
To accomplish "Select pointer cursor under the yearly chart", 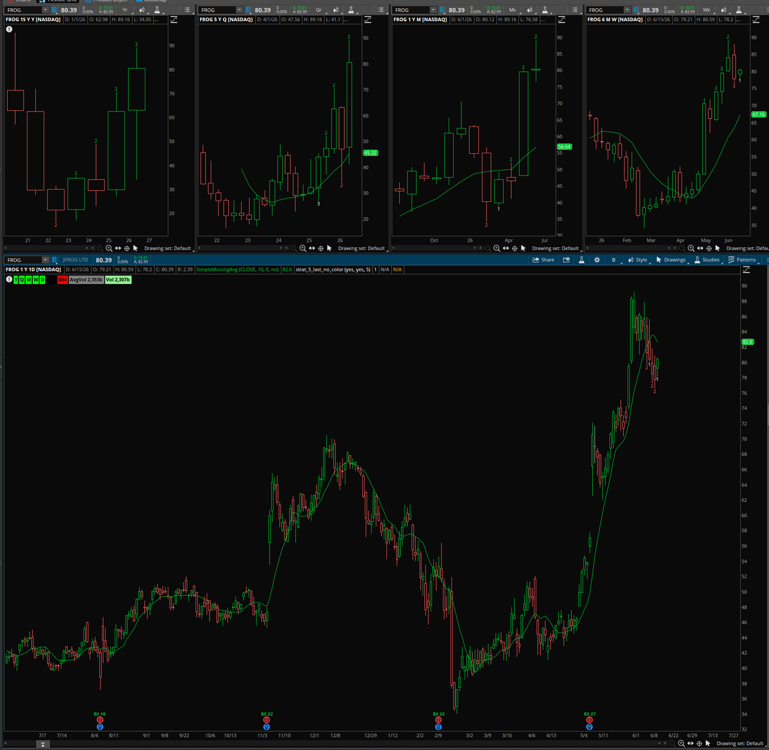I will (x=135, y=248).
